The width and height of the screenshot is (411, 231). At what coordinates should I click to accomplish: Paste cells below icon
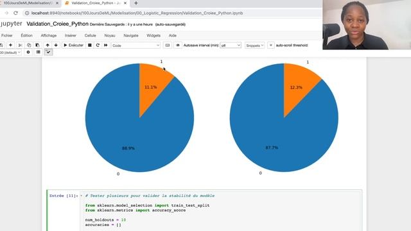coord(37,46)
